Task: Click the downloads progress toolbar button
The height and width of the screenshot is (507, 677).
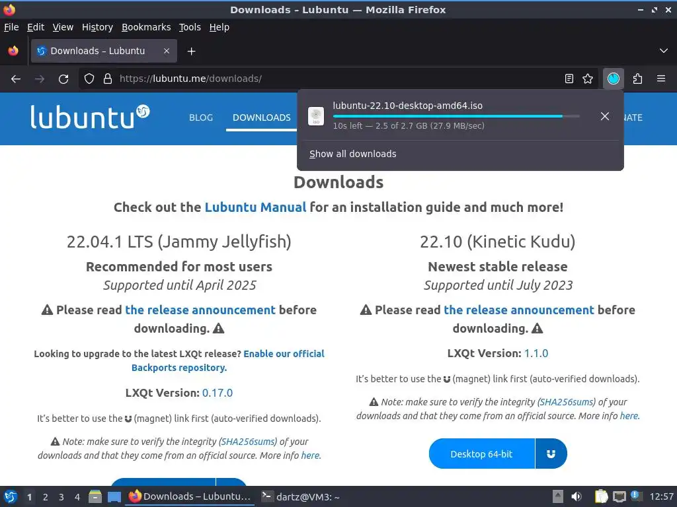Action: coord(613,79)
